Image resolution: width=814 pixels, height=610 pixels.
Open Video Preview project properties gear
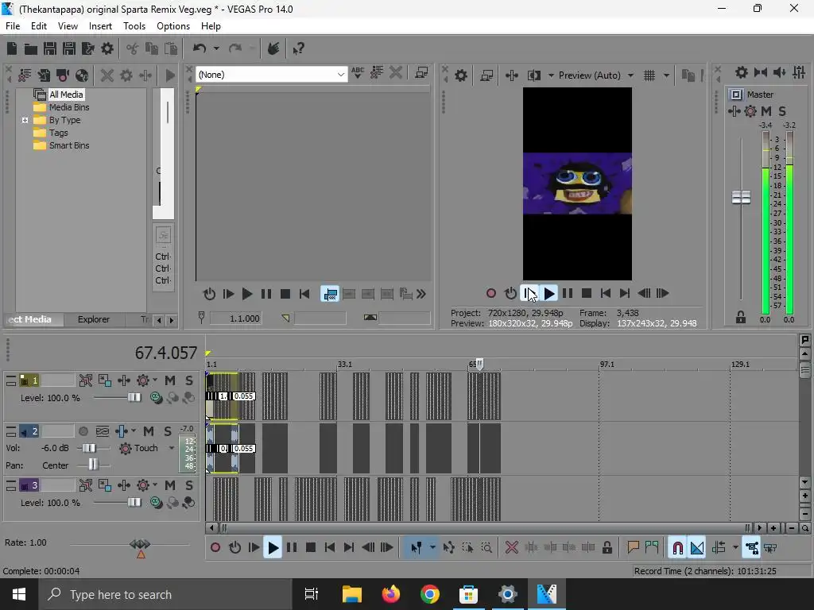click(x=460, y=75)
